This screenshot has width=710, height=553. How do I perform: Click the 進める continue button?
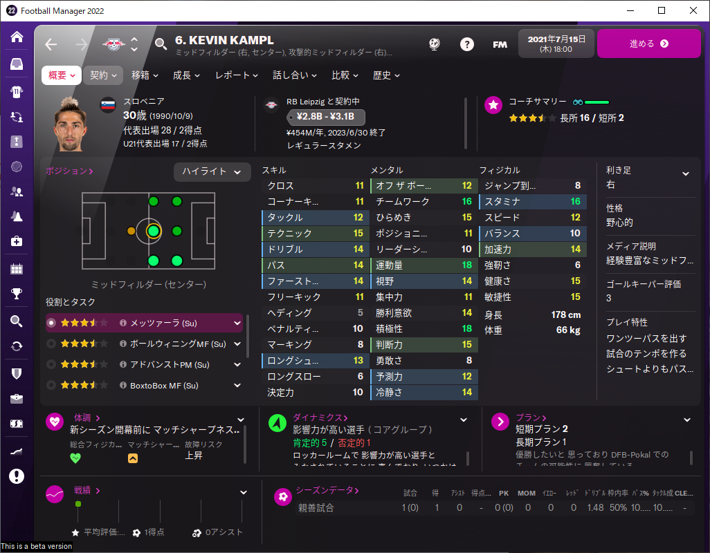pyautogui.click(x=649, y=44)
